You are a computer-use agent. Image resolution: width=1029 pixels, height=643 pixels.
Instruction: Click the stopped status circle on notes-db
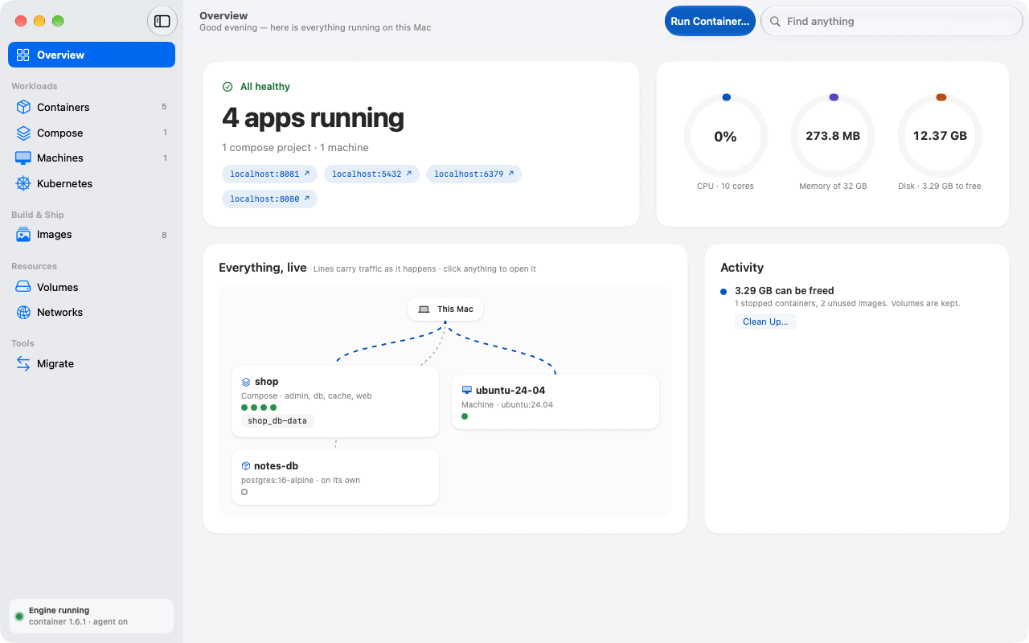(x=244, y=492)
